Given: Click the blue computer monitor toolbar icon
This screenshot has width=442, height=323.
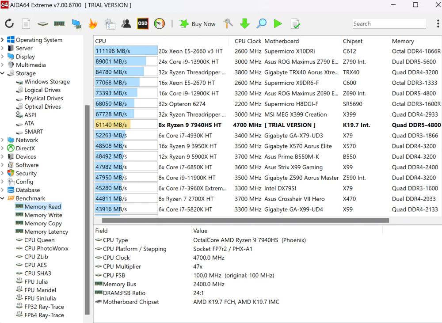Looking at the screenshot, I should point(76,24).
